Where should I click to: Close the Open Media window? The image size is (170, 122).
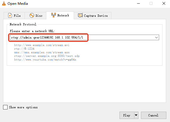click(x=164, y=3)
